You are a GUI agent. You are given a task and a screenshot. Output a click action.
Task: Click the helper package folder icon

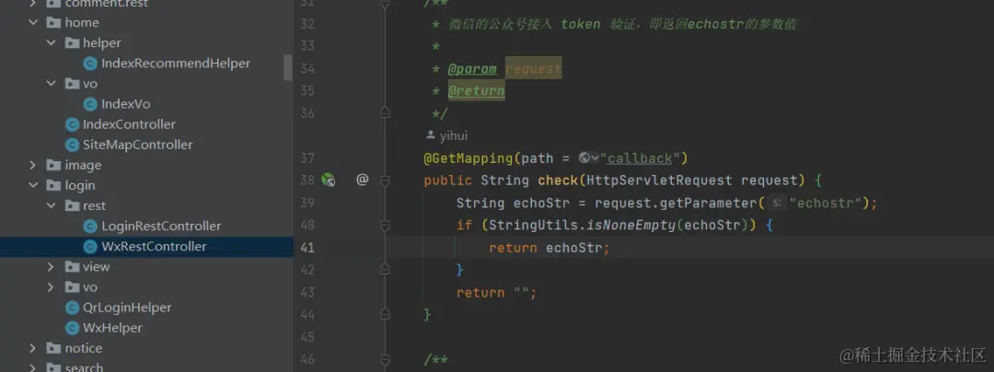click(73, 43)
